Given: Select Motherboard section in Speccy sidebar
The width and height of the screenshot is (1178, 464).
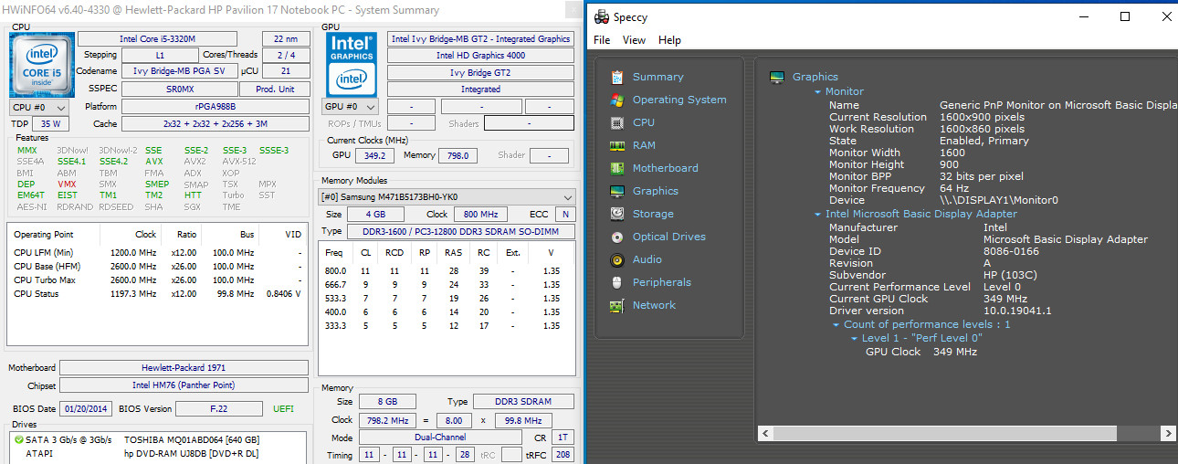Looking at the screenshot, I should (665, 168).
